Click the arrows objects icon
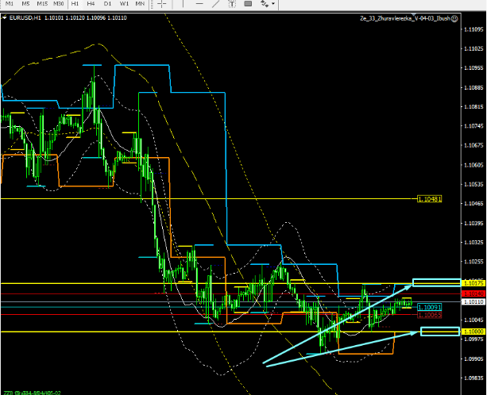Screen dimensions: 487x395 point(264,4)
